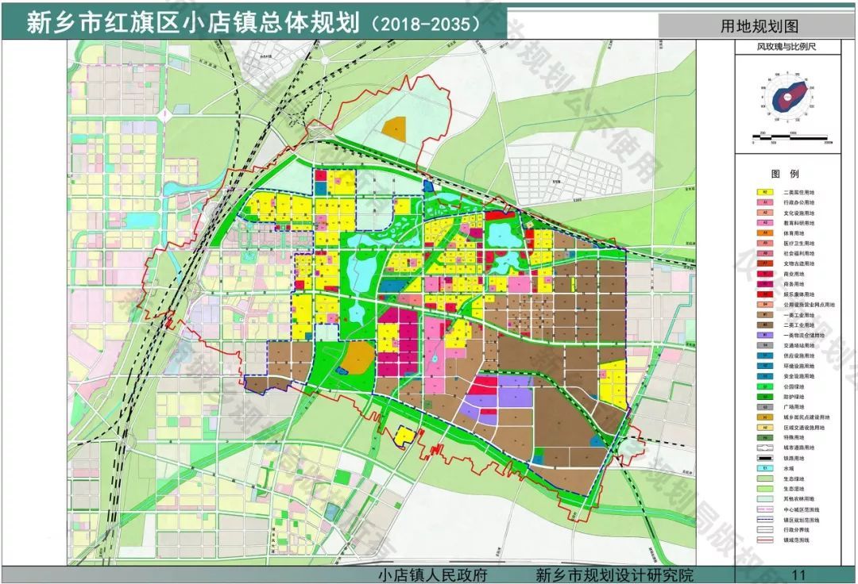Click the orange polygon plot in the northern farmland

click(x=395, y=130)
